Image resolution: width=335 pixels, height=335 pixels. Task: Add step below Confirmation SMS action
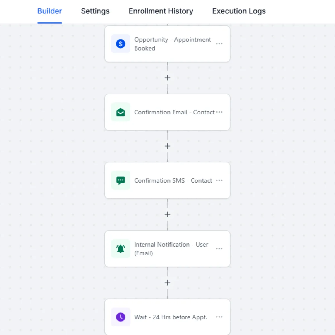point(167,214)
